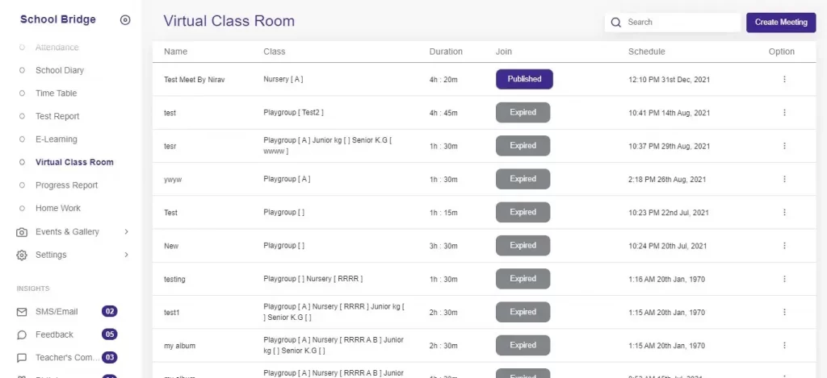Click the Schedule column header
Screen dimensions: 827x378
tap(647, 52)
